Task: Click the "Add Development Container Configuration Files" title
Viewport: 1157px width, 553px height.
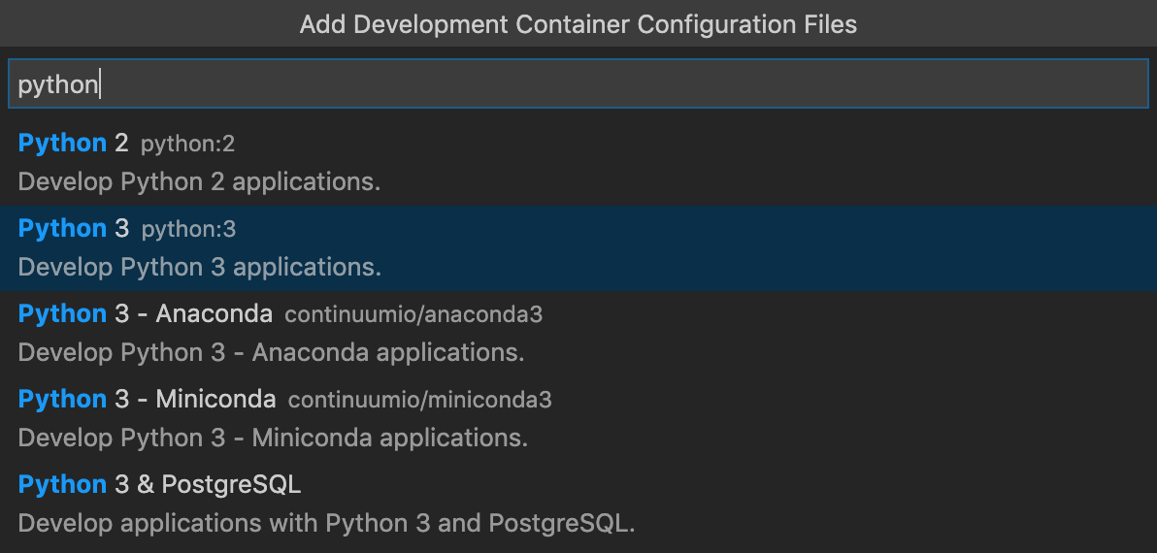Action: tap(578, 24)
